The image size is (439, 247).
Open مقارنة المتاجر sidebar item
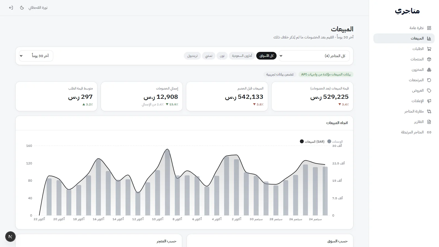point(404,111)
